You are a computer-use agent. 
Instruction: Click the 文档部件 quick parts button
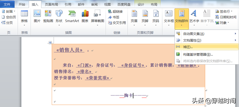pos(182,19)
